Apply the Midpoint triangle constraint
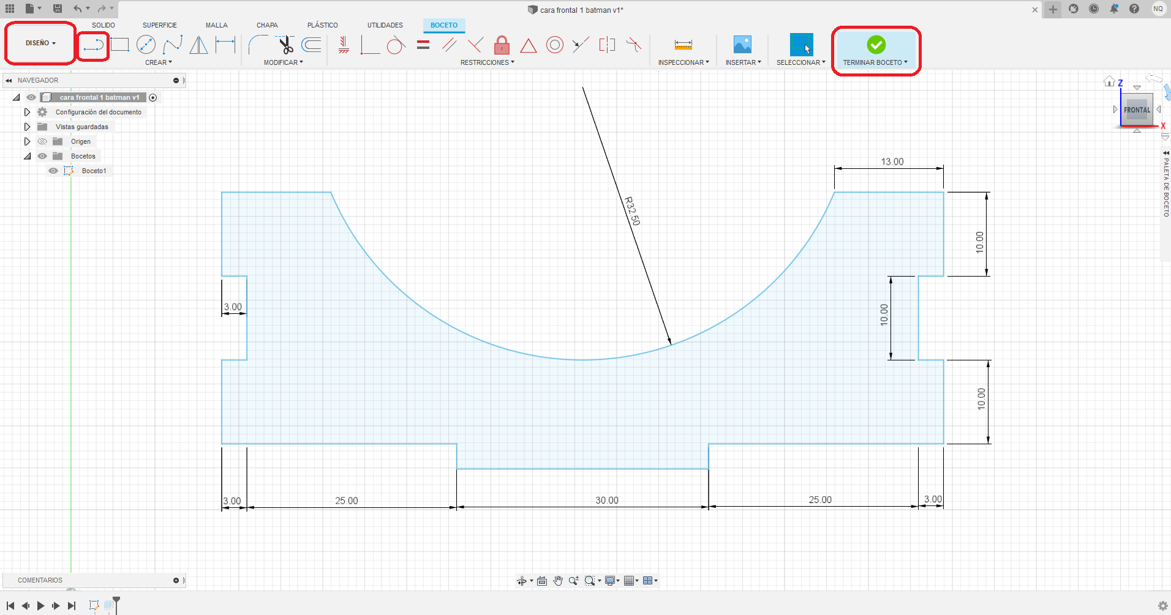This screenshot has width=1171, height=615. (529, 45)
